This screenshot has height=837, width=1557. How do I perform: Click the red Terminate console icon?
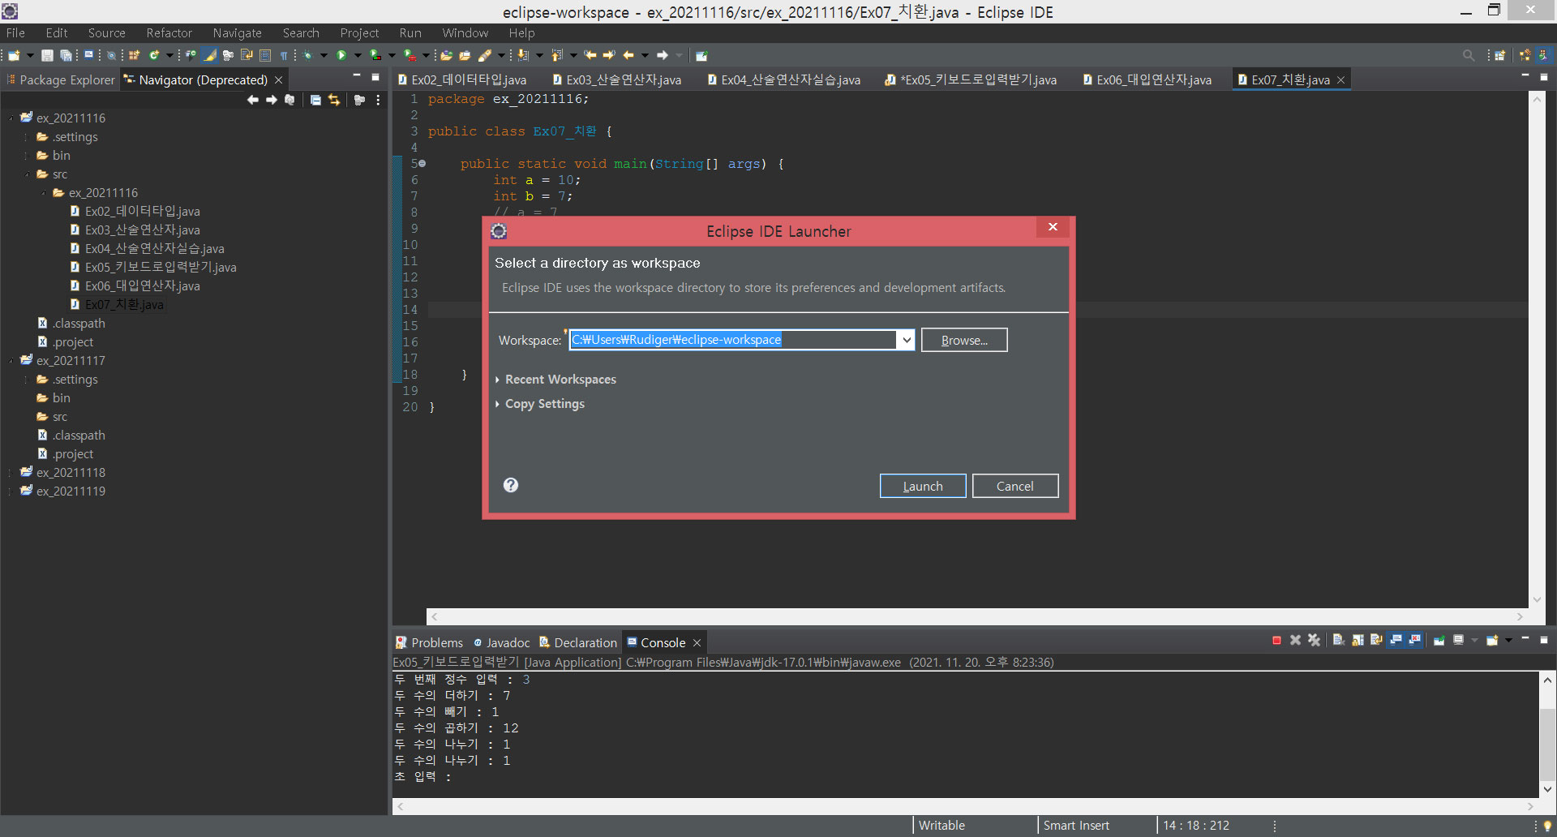[x=1276, y=641]
